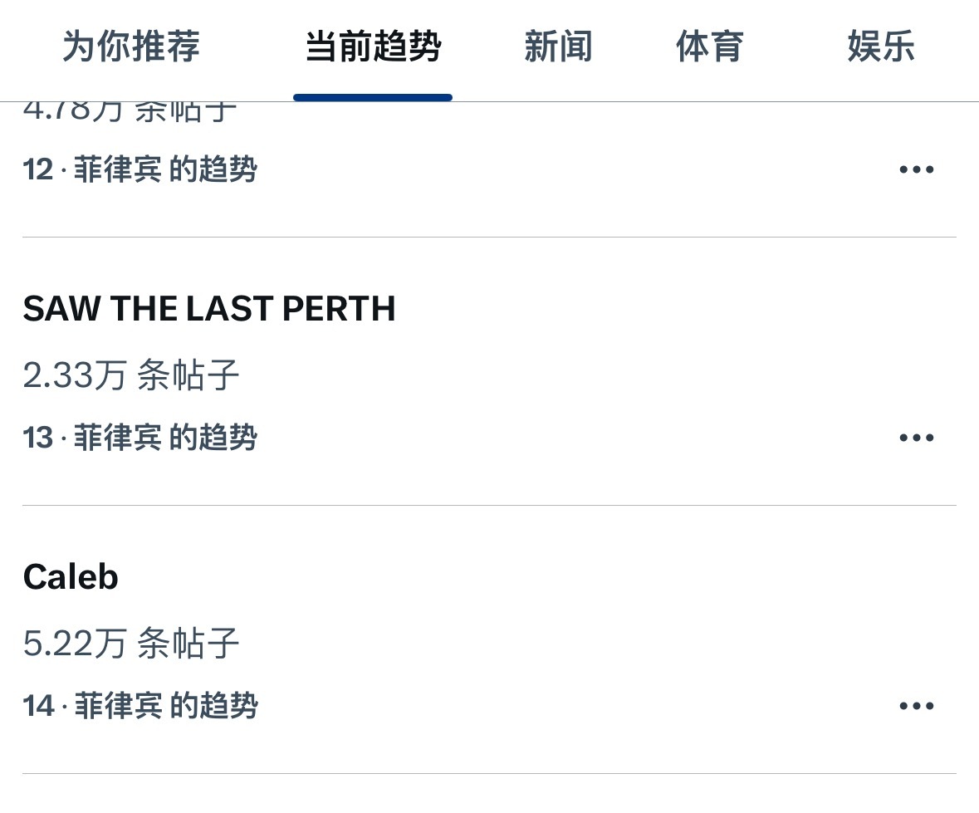Screen dimensions: 979x813
Task: Open the Caleb trending topic
Action: (71, 577)
